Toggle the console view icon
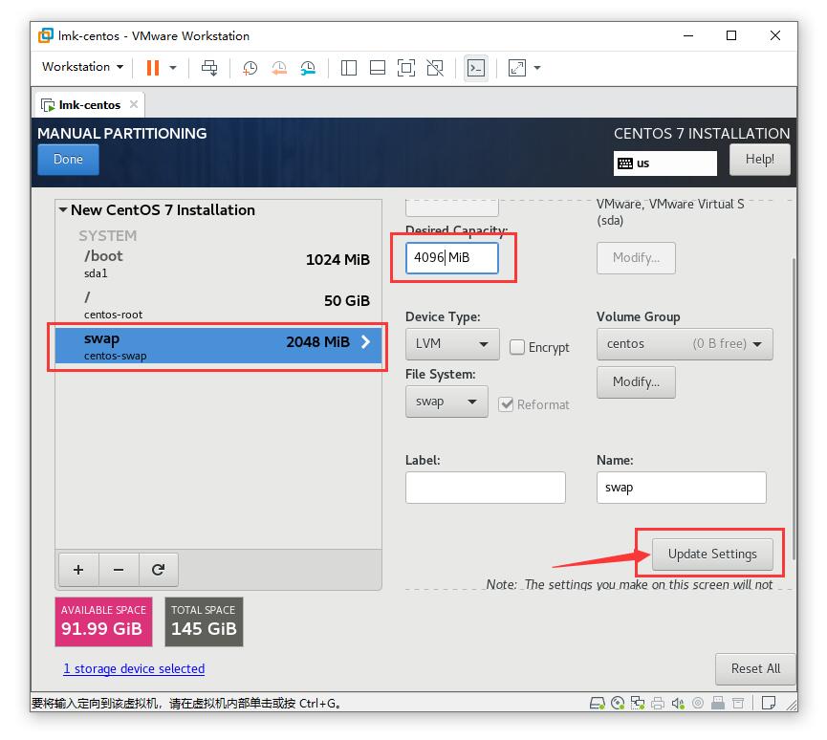The height and width of the screenshot is (740, 827). tap(476, 68)
